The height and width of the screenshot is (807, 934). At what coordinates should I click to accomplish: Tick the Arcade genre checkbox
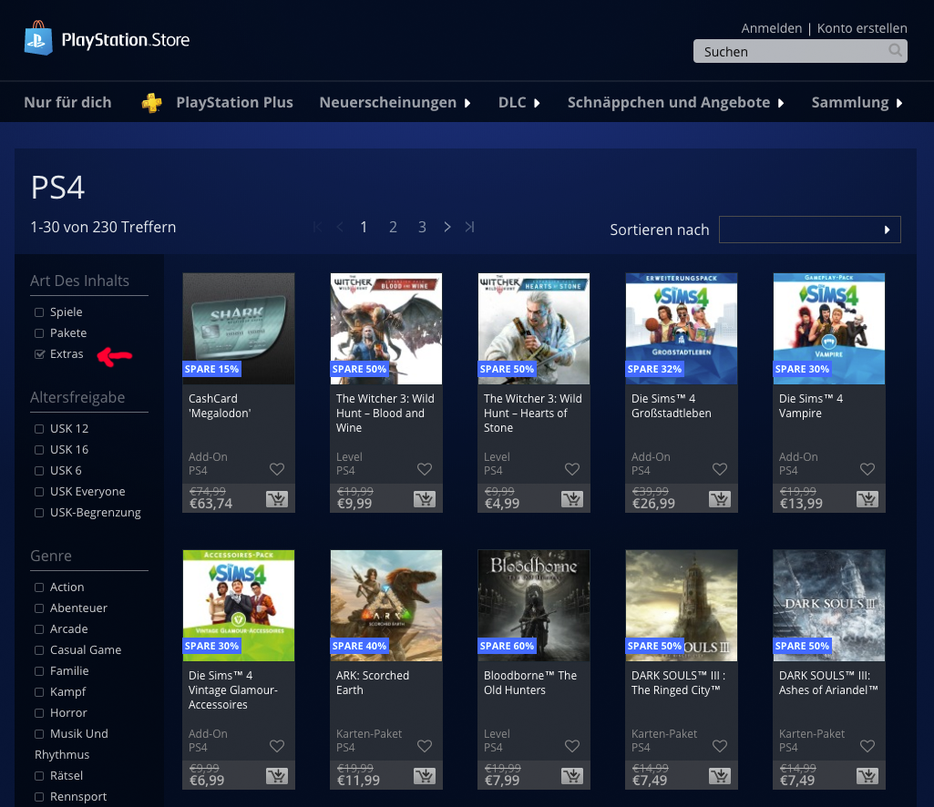[39, 629]
